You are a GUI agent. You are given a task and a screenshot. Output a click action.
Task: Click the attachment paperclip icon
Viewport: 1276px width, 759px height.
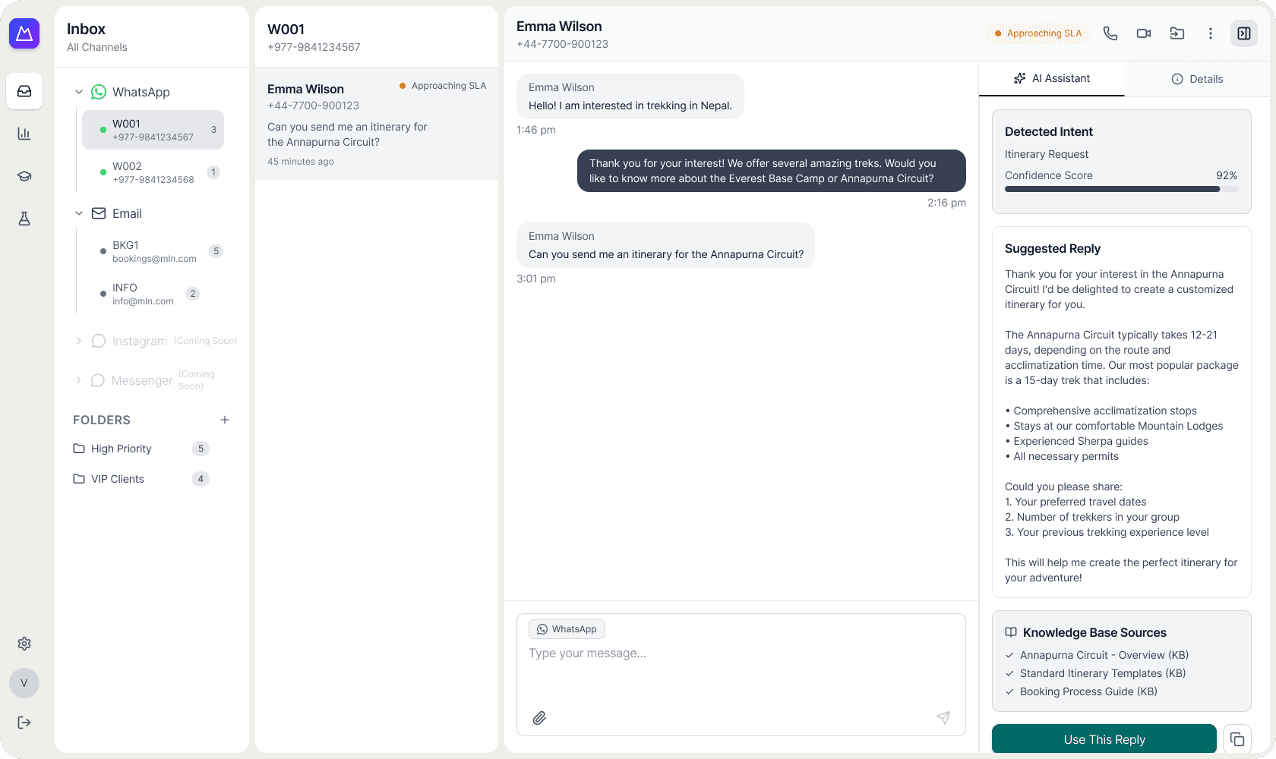pos(539,718)
